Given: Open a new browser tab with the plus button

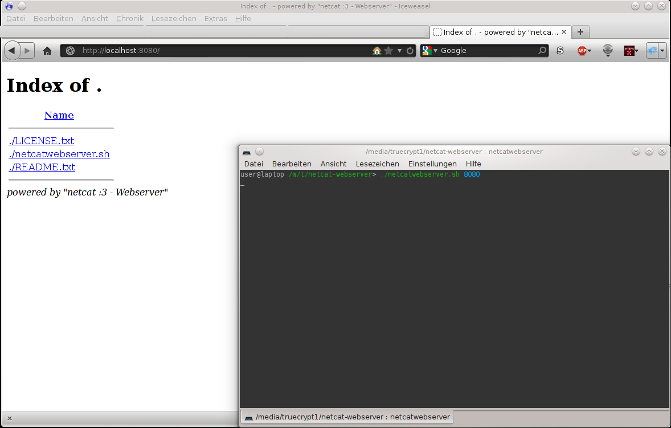Looking at the screenshot, I should click(580, 32).
